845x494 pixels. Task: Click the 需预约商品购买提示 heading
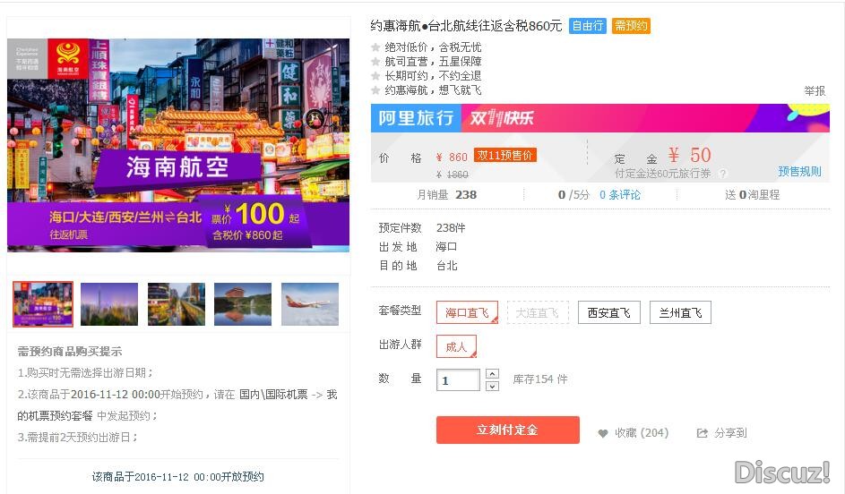coord(70,352)
